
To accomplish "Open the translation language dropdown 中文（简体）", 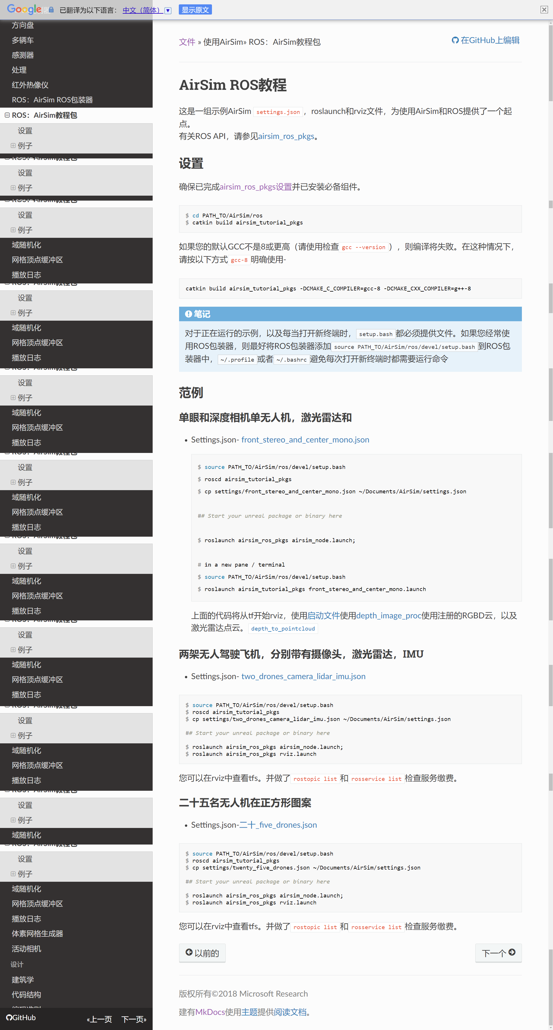I will coord(147,10).
